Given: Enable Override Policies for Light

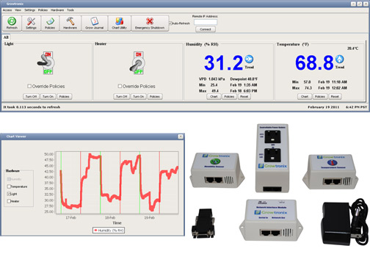Looking at the screenshot, I should pos(29,86).
